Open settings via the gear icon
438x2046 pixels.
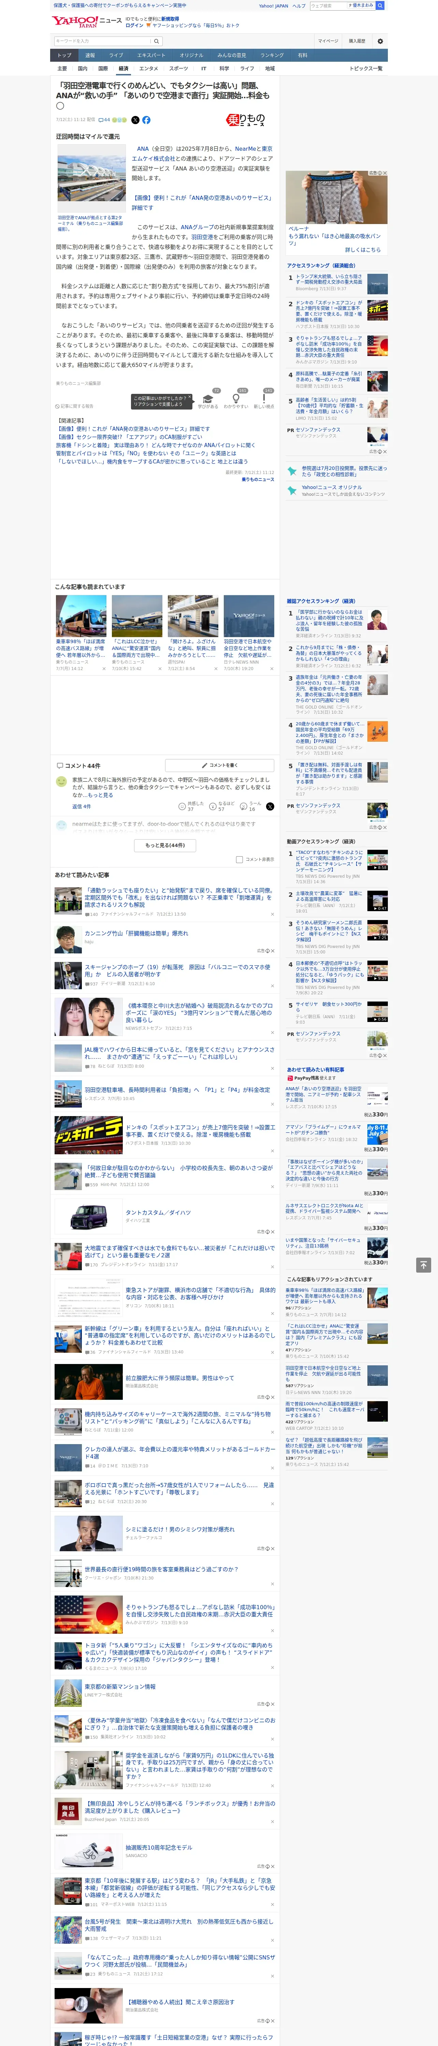[x=380, y=41]
